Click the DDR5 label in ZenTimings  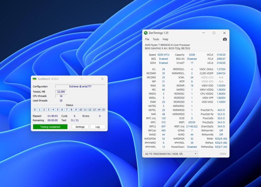(x=223, y=154)
